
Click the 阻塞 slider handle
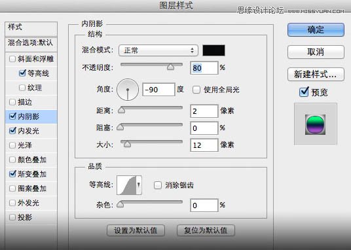pos(120,127)
